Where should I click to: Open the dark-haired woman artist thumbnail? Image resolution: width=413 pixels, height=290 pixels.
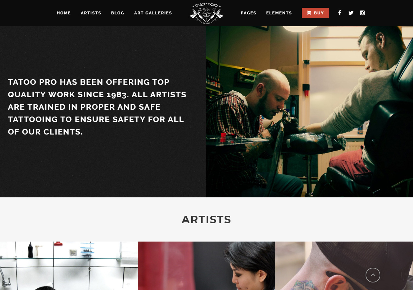click(x=206, y=266)
